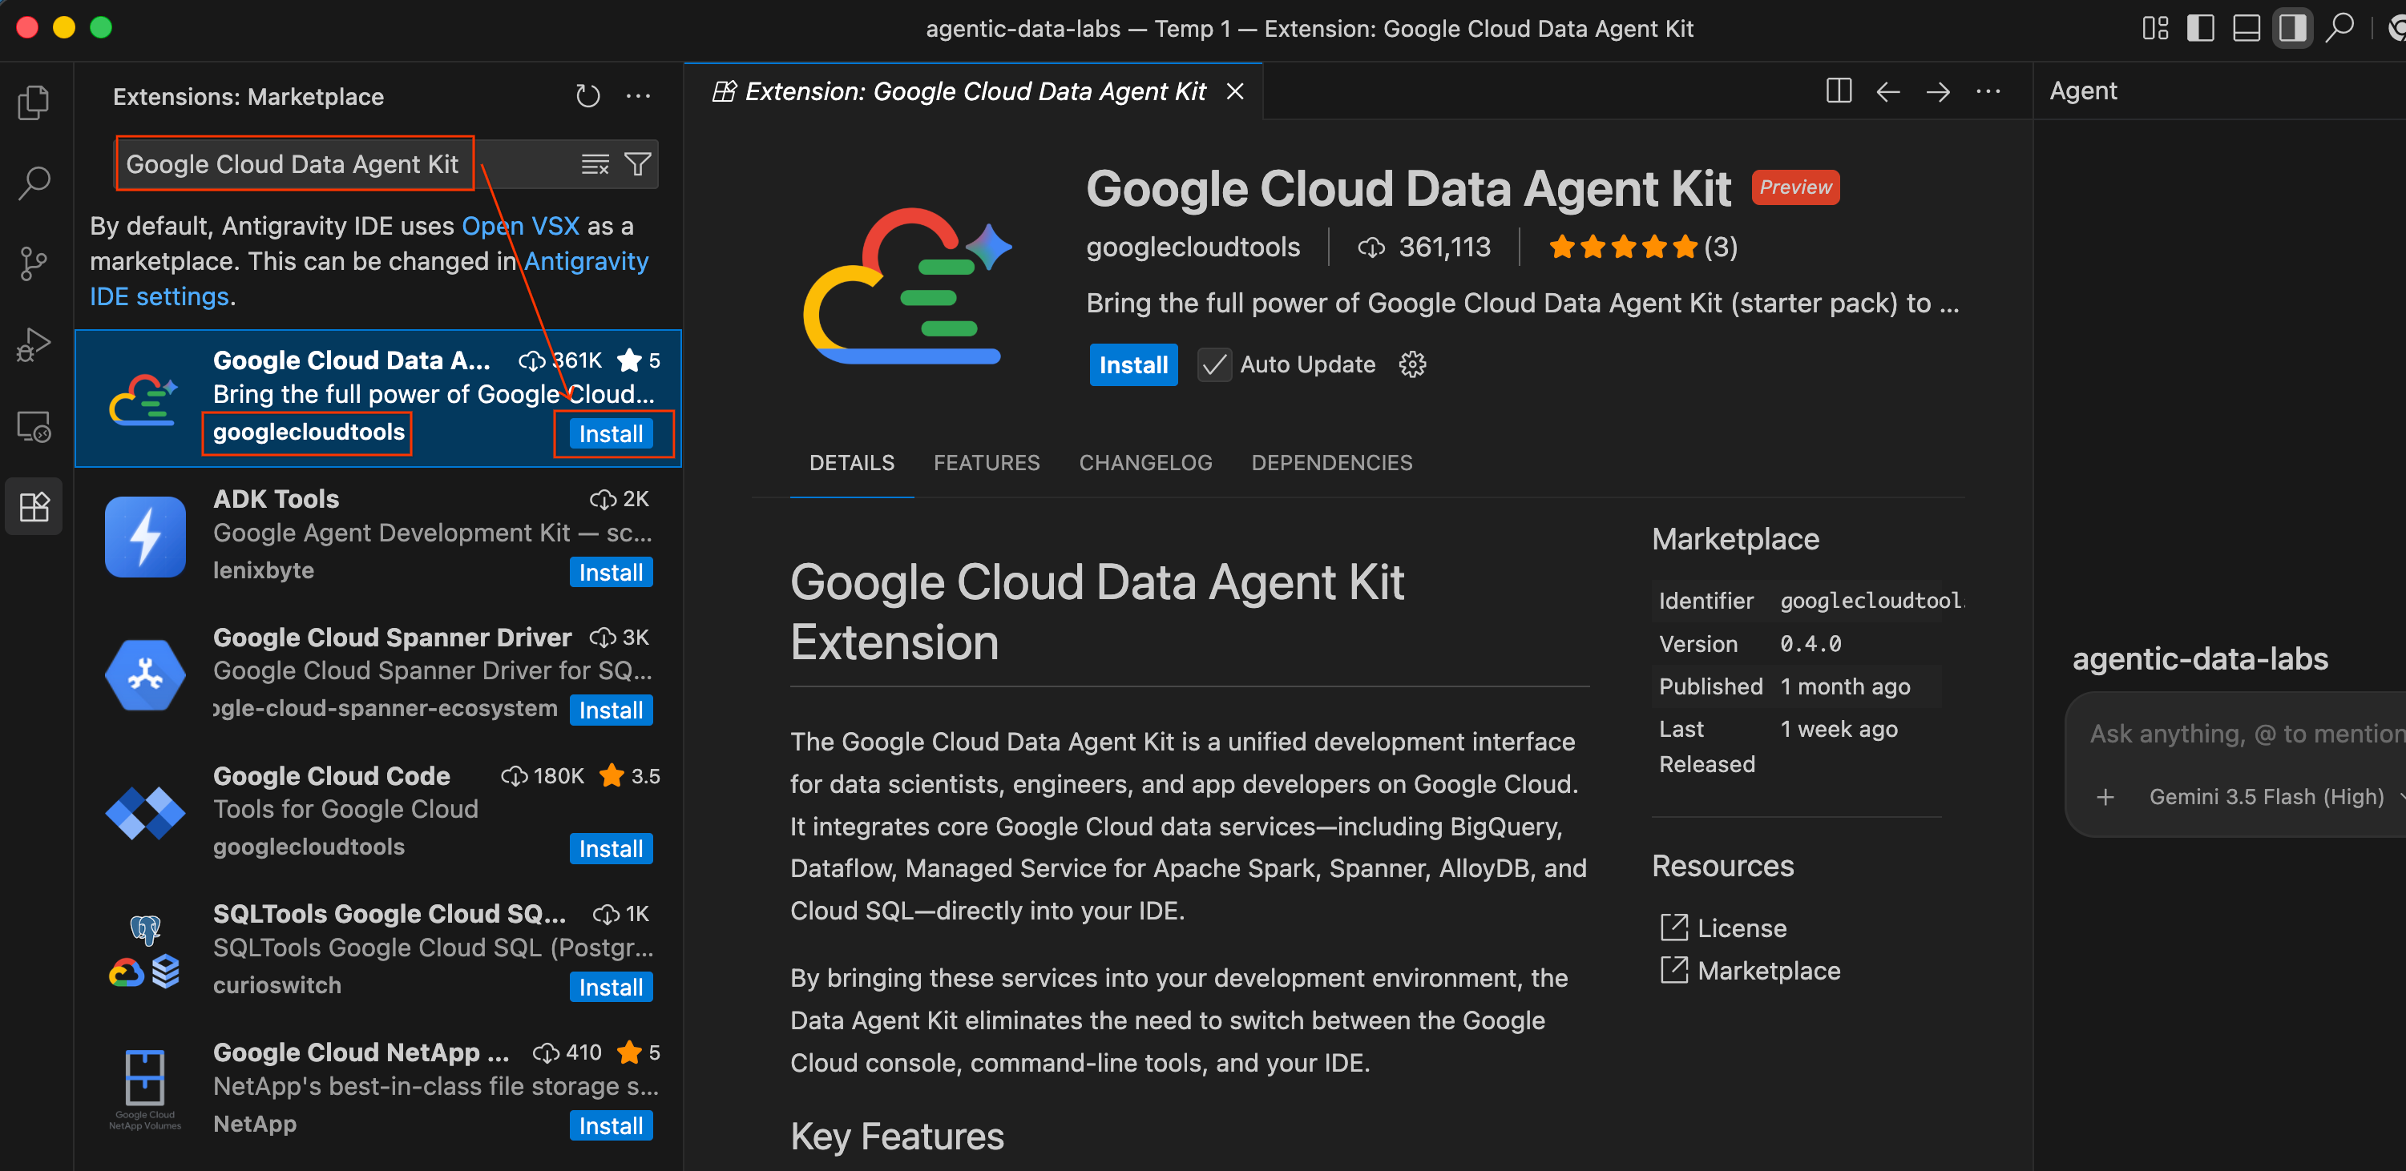2406x1171 pixels.
Task: Refresh the Extensions Marketplace list
Action: coord(587,96)
